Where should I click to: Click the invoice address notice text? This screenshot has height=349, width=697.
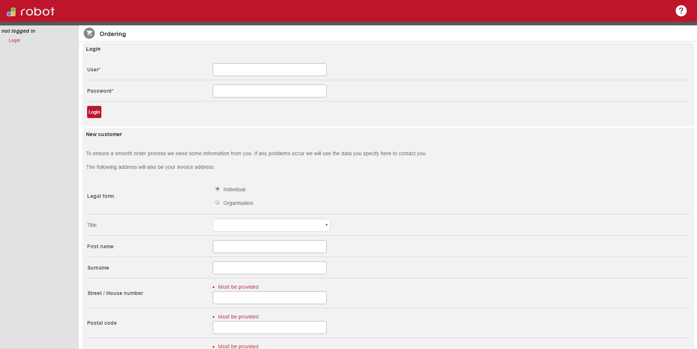[150, 167]
